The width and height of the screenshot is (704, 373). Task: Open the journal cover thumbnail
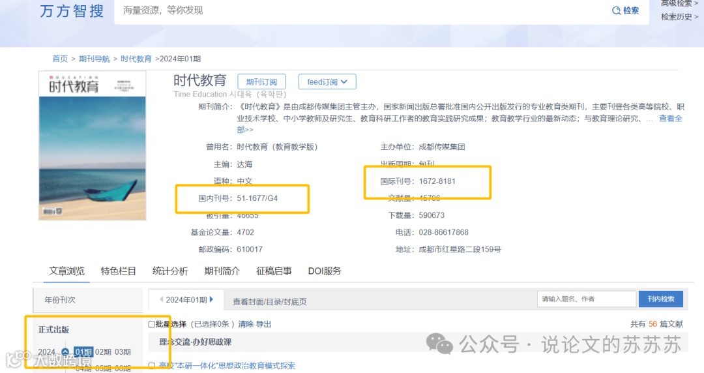92,145
